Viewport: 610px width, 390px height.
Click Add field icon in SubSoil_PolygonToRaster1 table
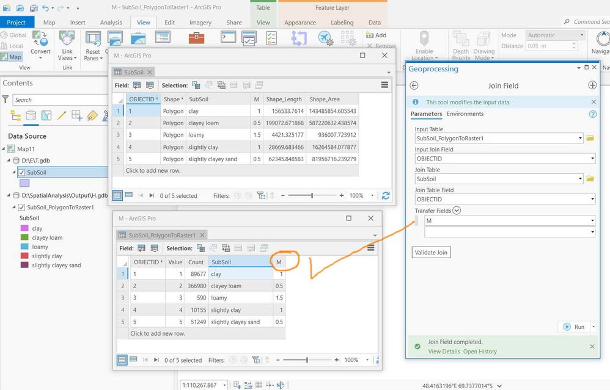point(142,248)
